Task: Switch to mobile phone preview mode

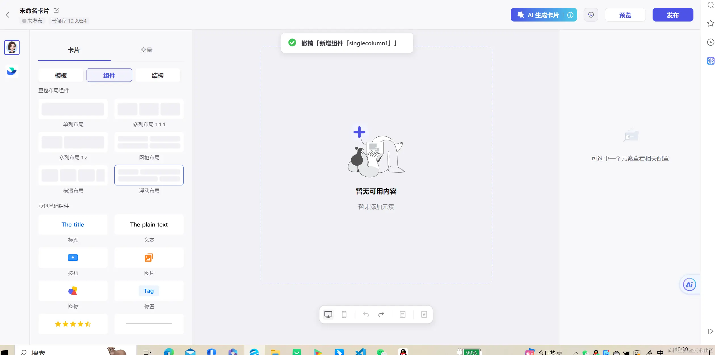Action: tap(344, 314)
